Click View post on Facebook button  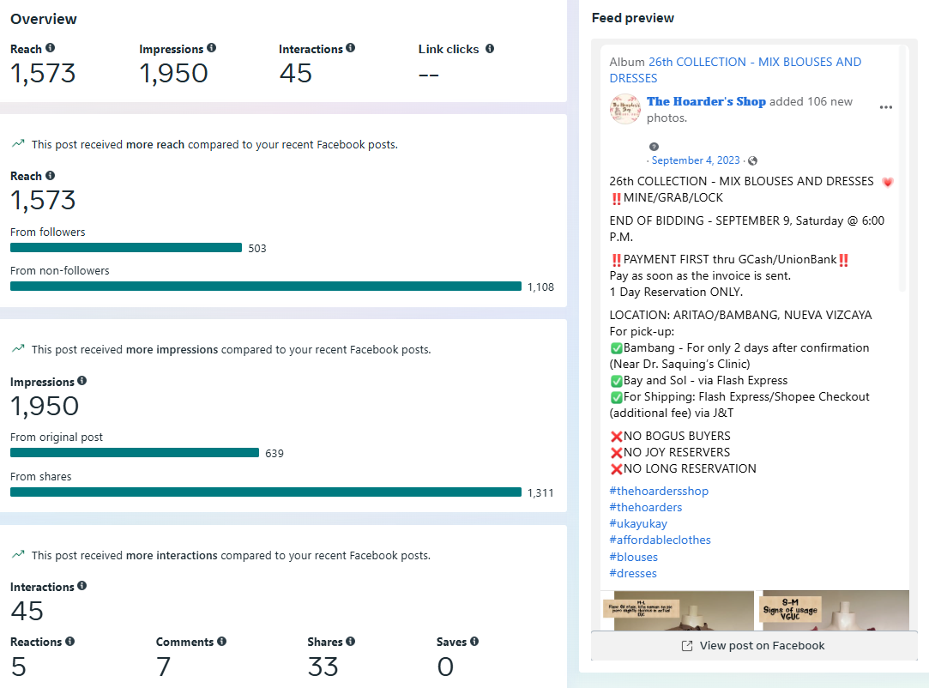[753, 646]
